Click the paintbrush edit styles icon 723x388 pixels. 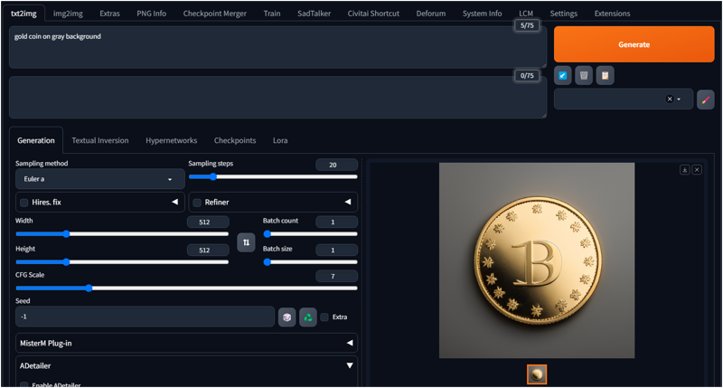(706, 99)
